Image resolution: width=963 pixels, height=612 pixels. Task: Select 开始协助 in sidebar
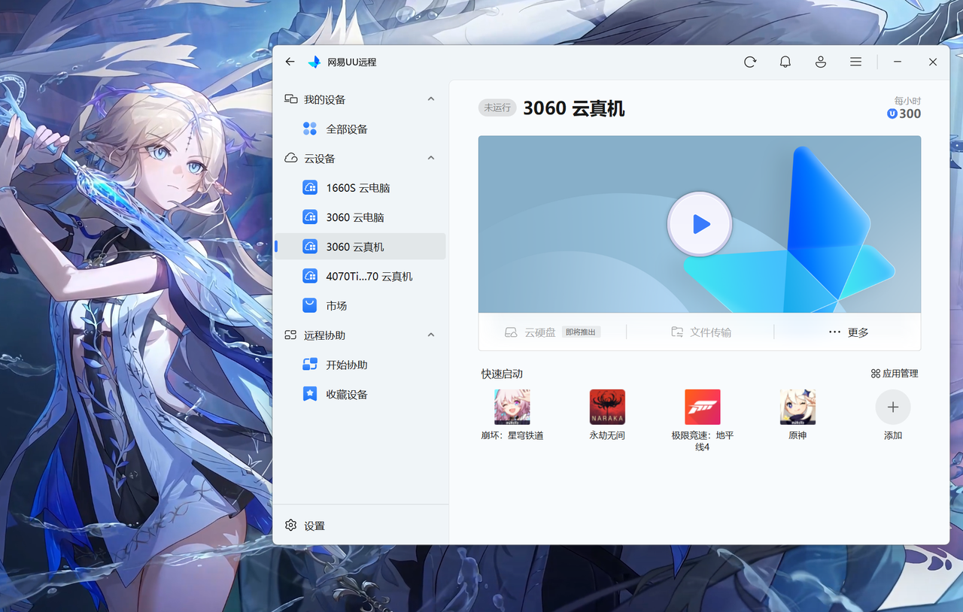360,364
